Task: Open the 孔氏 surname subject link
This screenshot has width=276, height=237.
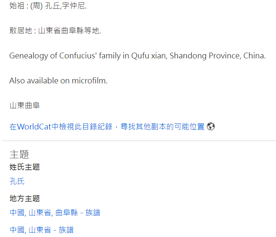Action: coord(17,181)
